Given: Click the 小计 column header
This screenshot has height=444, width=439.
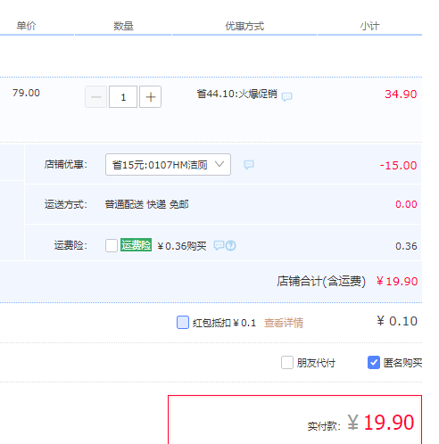Looking at the screenshot, I should point(369,26).
